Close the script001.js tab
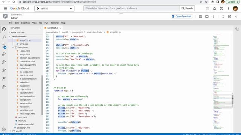The height and width of the screenshot is (135, 241). coord(61,28)
